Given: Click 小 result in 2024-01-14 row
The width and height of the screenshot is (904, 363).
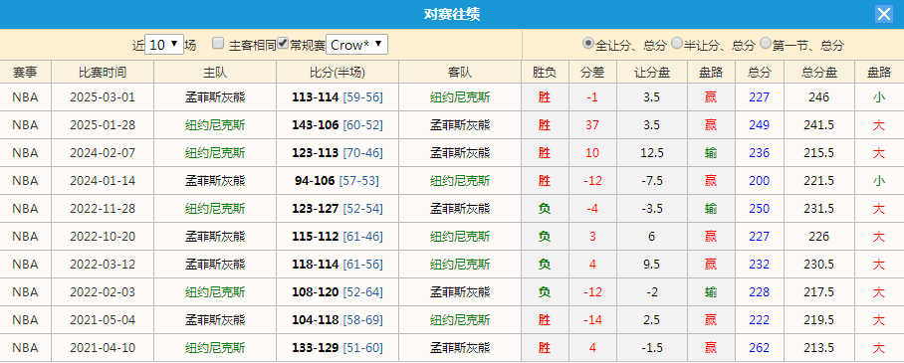Looking at the screenshot, I should [x=879, y=181].
